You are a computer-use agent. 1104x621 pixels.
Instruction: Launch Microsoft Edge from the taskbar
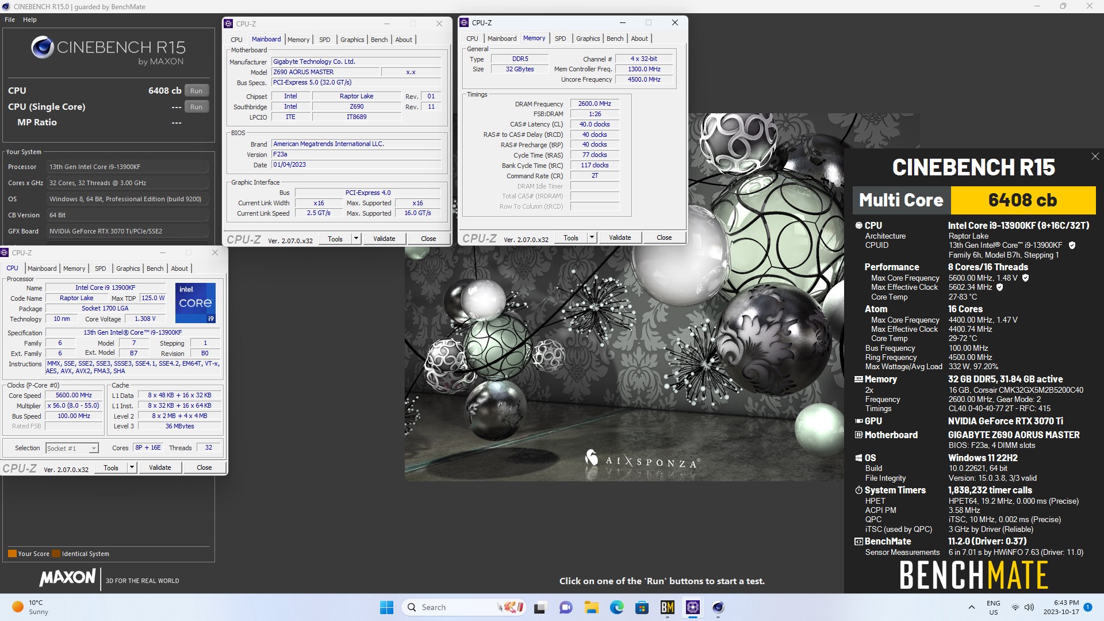pos(616,607)
